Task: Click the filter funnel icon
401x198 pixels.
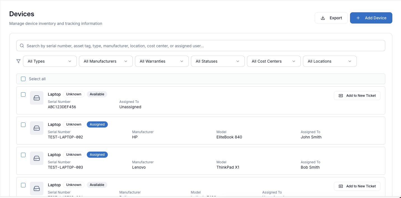Action: point(18,61)
